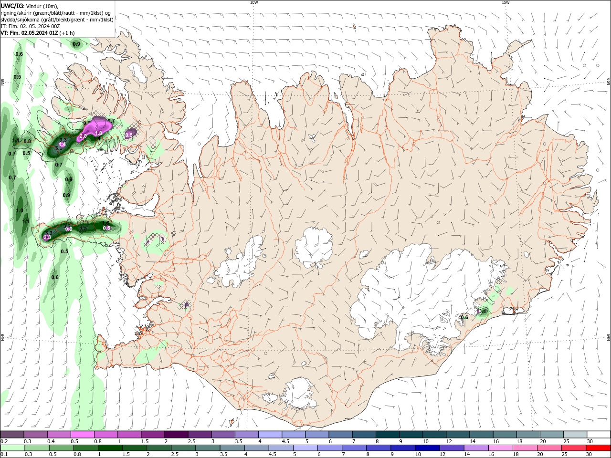Pick the violet 3 swatch in upper legend
Viewport: 611px width, 458px height.
222,435
